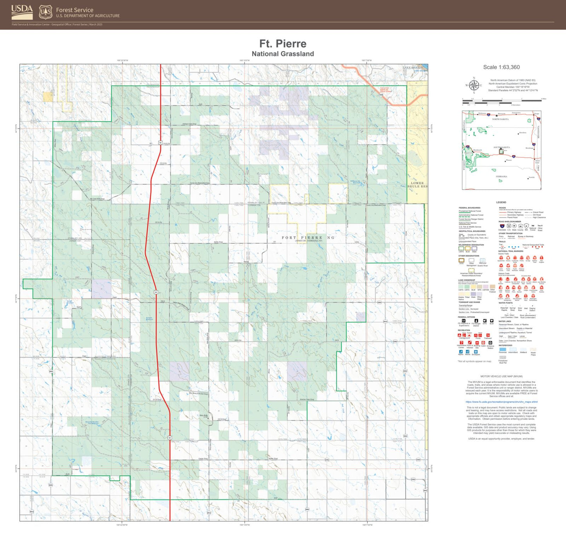Click the Entrance Station symbol

point(490,343)
